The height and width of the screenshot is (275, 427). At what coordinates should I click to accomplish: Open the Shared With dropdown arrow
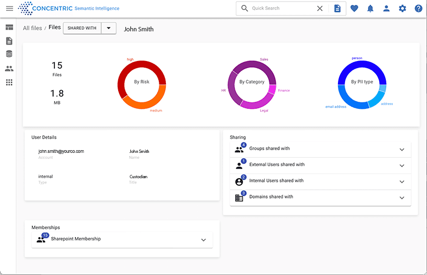(108, 28)
